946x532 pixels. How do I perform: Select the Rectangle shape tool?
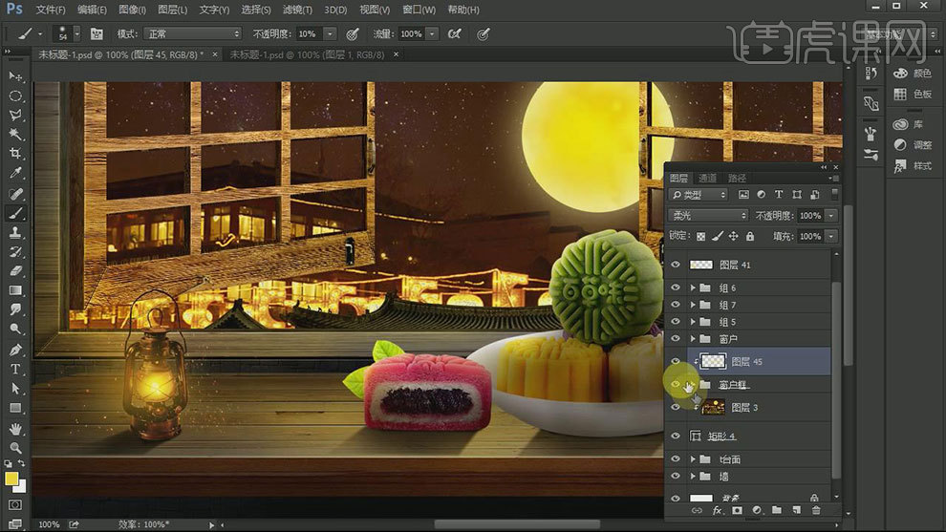click(15, 409)
